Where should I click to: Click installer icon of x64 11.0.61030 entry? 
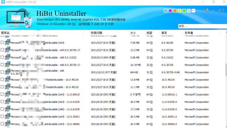(7, 101)
